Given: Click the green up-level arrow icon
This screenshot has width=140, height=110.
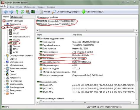Looking at the screenshot, I should click(x=17, y=12).
